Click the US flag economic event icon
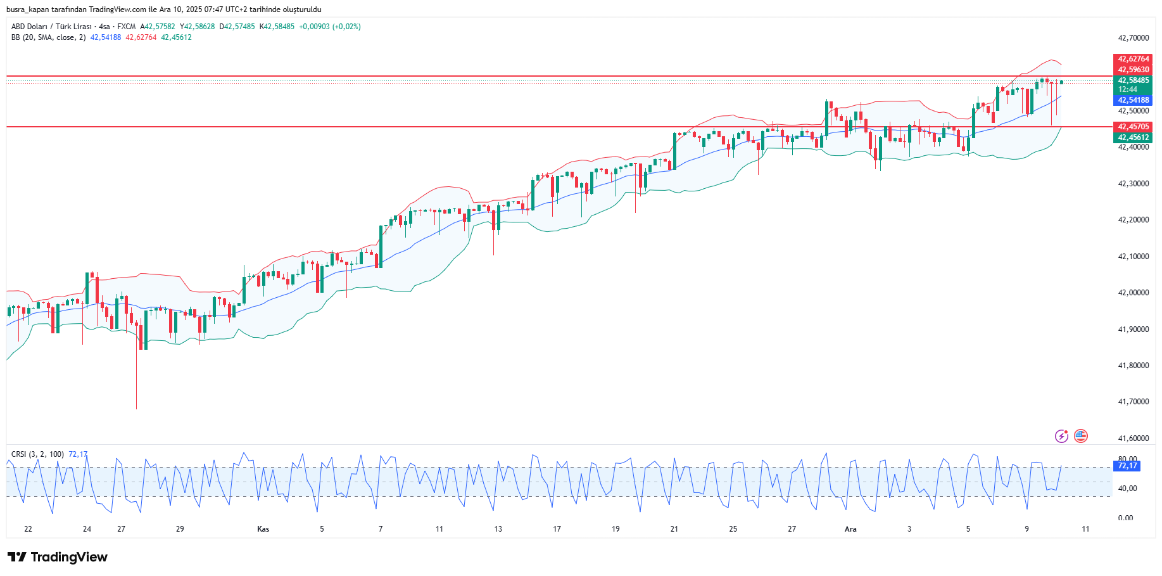The height and width of the screenshot is (576, 1162). (1081, 436)
